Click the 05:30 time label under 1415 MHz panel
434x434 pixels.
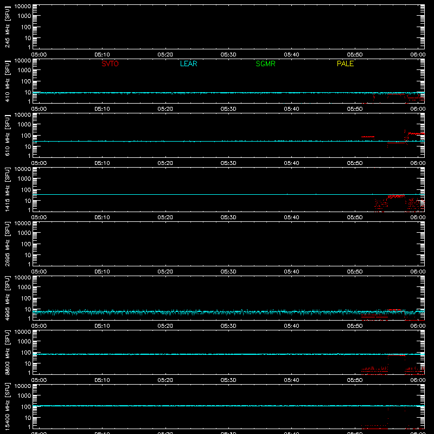point(228,218)
